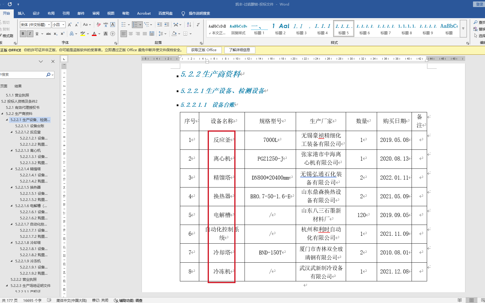Click the 获取正版 Office button

[x=204, y=50]
